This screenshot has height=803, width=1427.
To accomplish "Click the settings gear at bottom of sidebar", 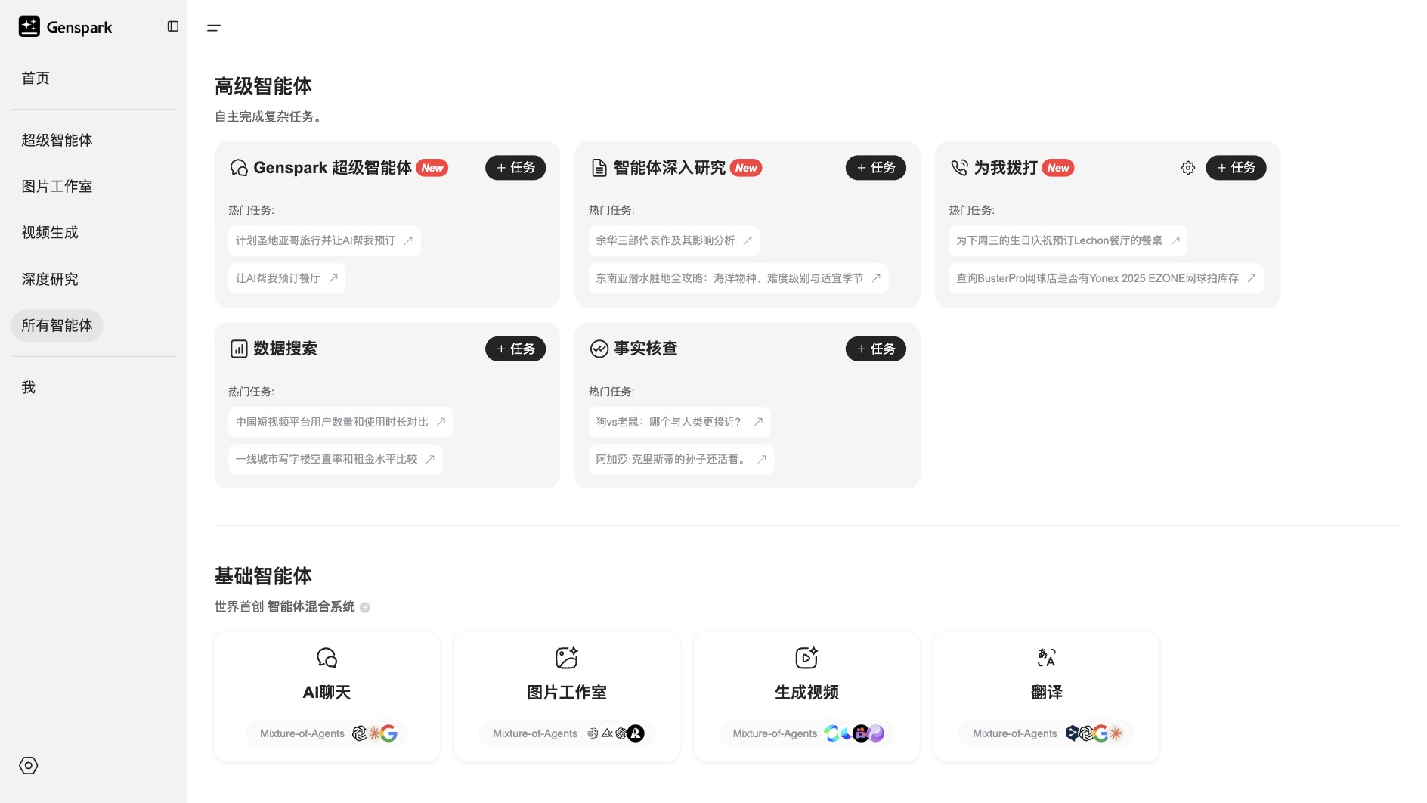I will [x=28, y=765].
